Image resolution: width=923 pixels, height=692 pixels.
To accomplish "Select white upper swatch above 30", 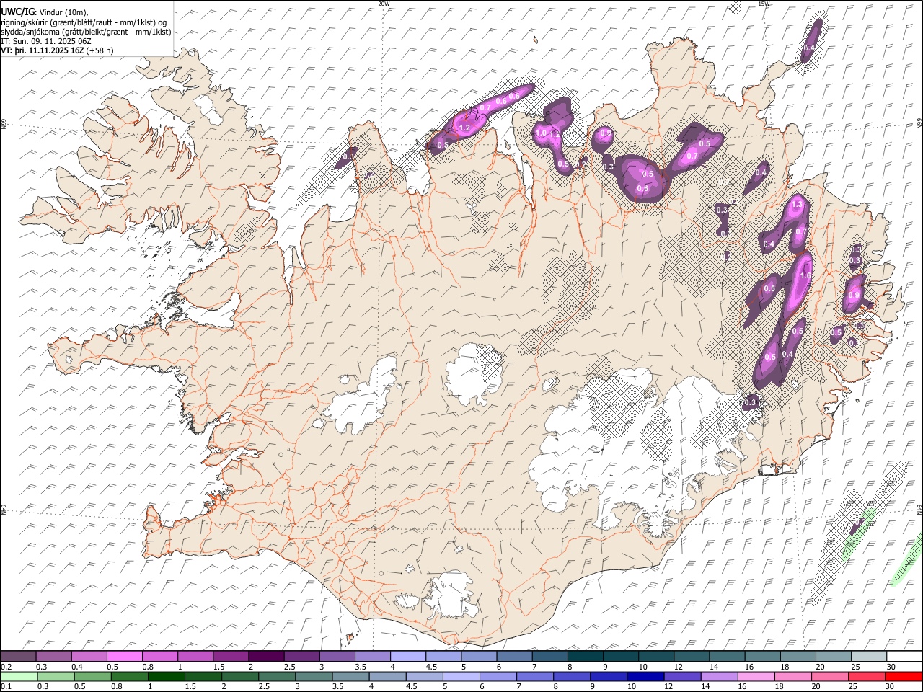I will [904, 657].
